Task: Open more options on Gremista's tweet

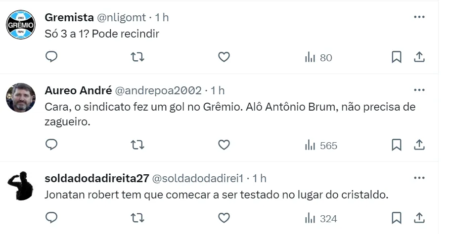Action: (x=419, y=17)
